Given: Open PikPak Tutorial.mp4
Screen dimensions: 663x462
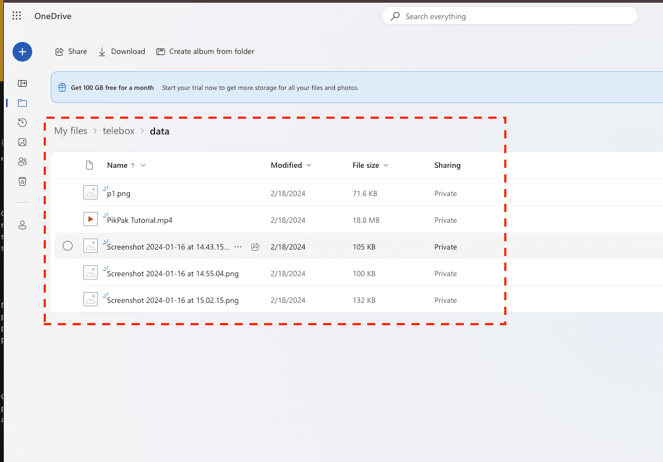Looking at the screenshot, I should click(x=140, y=220).
